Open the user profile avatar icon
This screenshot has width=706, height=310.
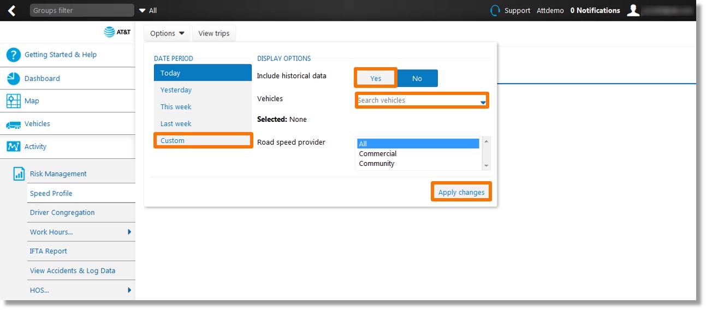click(633, 10)
